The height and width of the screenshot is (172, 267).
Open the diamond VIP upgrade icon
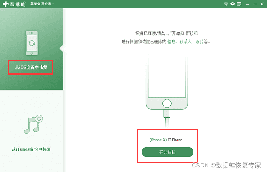(x=226, y=4)
